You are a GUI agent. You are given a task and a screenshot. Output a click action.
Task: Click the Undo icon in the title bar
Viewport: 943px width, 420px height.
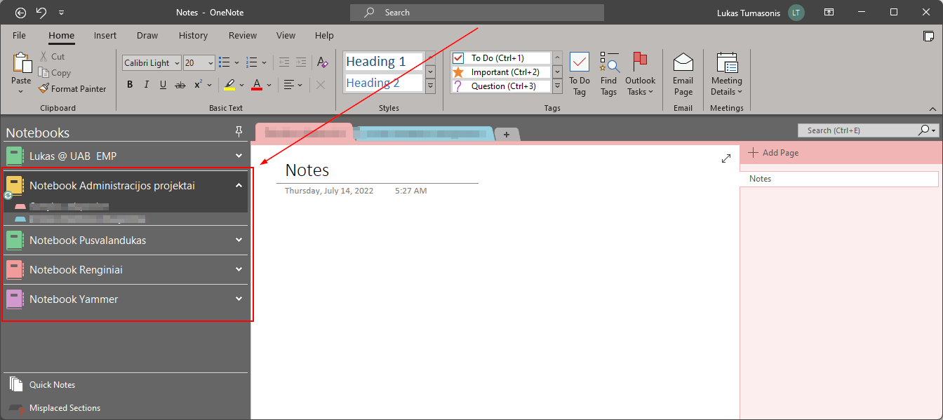(x=41, y=13)
